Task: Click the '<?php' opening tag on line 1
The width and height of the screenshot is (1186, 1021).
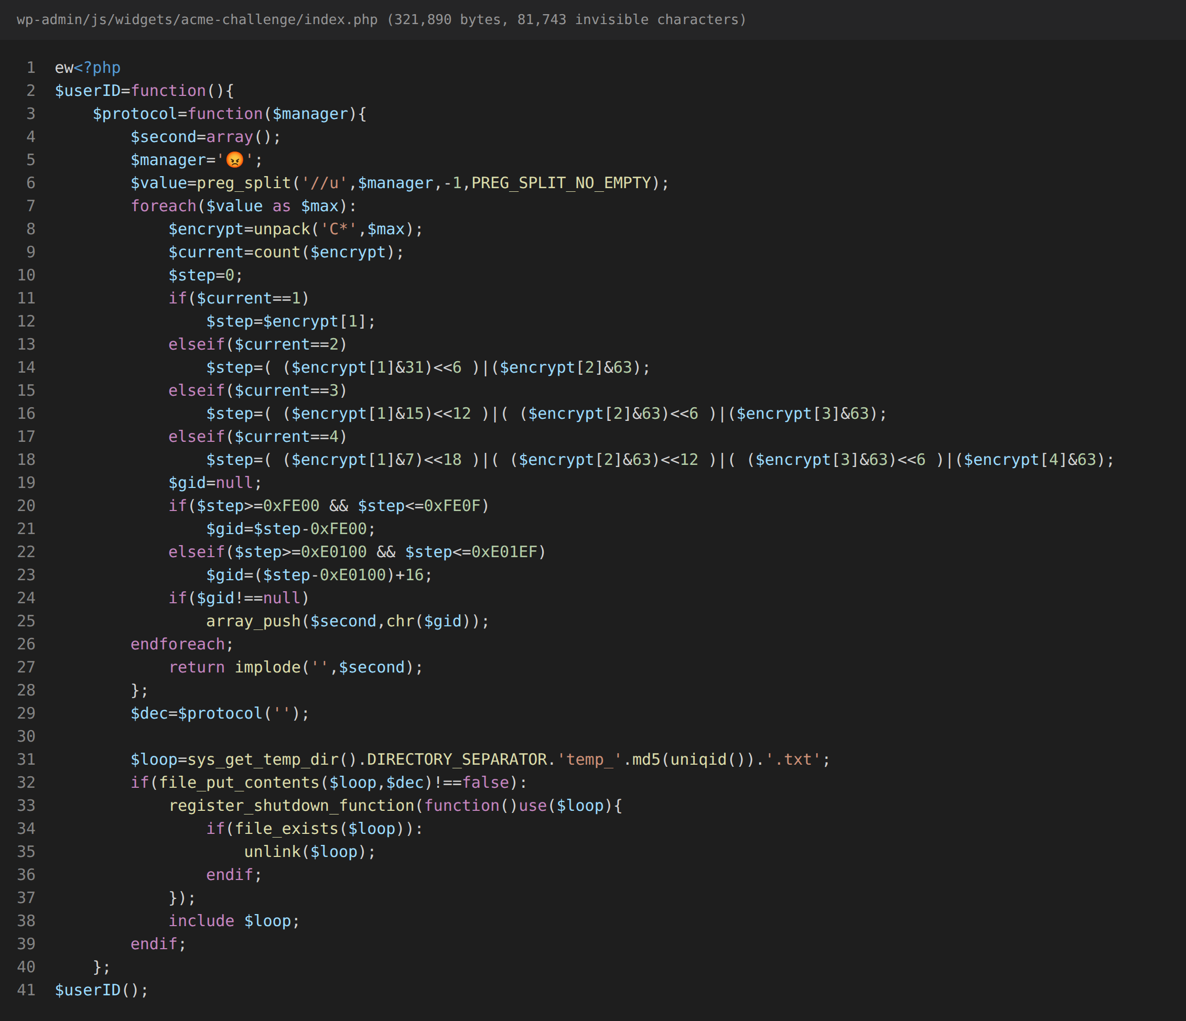Action: point(98,68)
